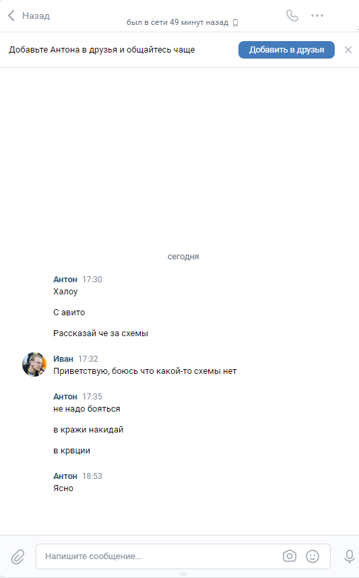Open the emoji smiley picker

[313, 556]
